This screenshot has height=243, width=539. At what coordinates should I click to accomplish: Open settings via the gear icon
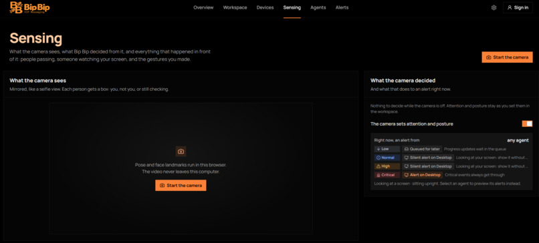[494, 7]
